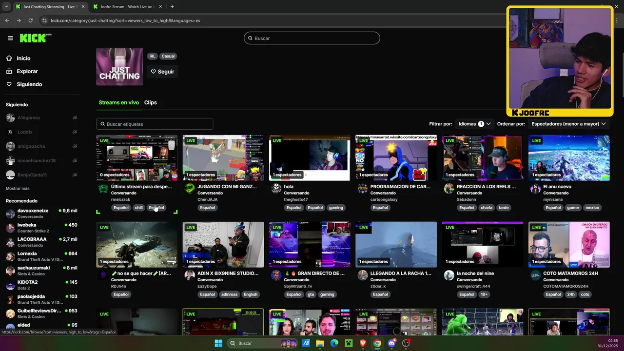Open recommended channel LACOBRAAA
624x351 pixels.
pos(41,242)
